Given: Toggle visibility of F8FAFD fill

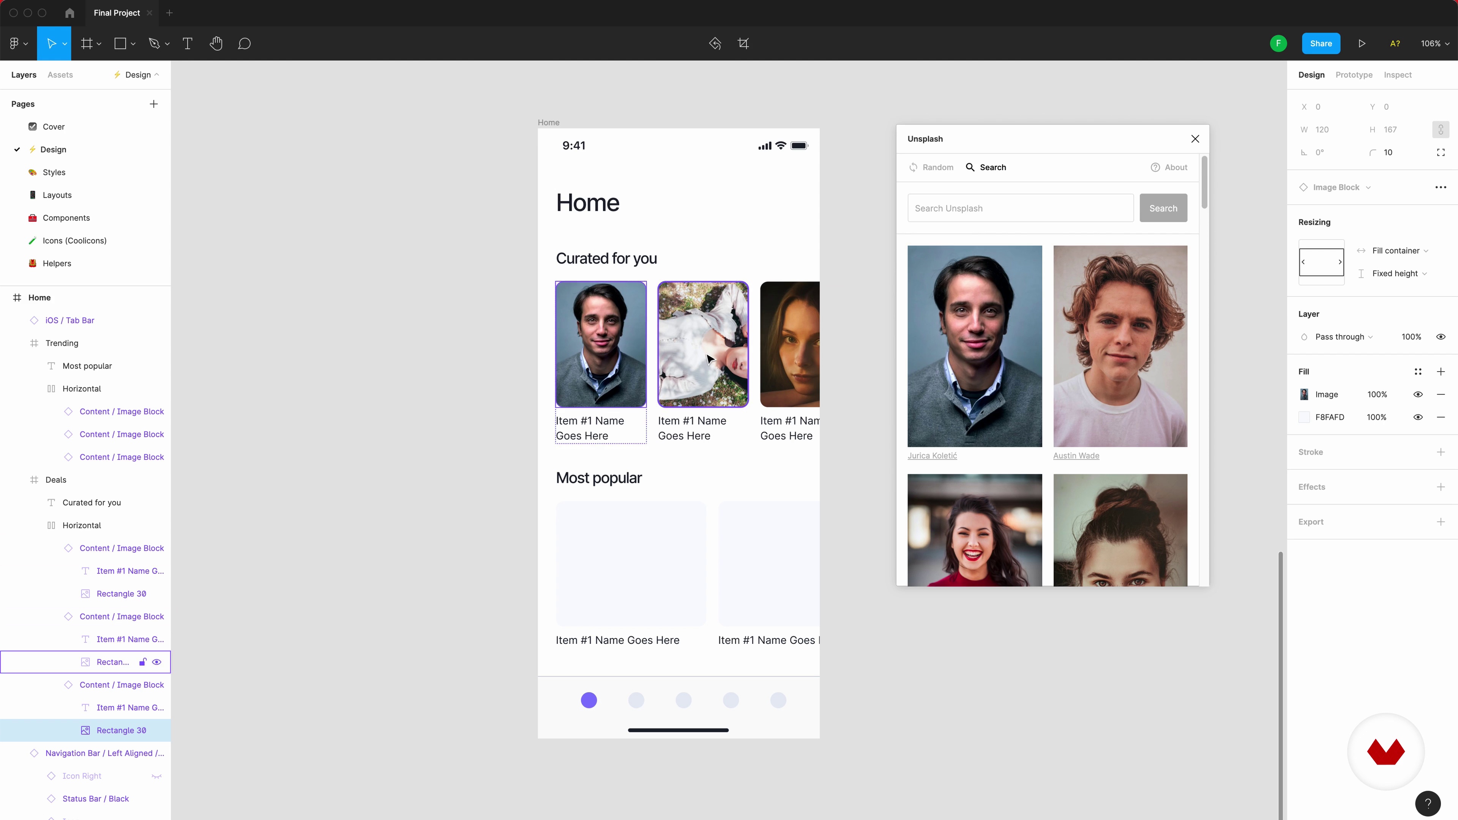Looking at the screenshot, I should [1418, 417].
